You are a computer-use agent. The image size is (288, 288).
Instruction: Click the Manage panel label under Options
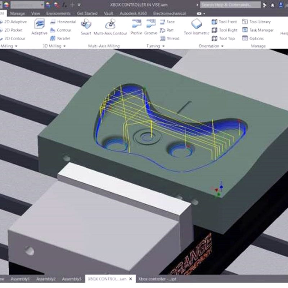(x=258, y=46)
